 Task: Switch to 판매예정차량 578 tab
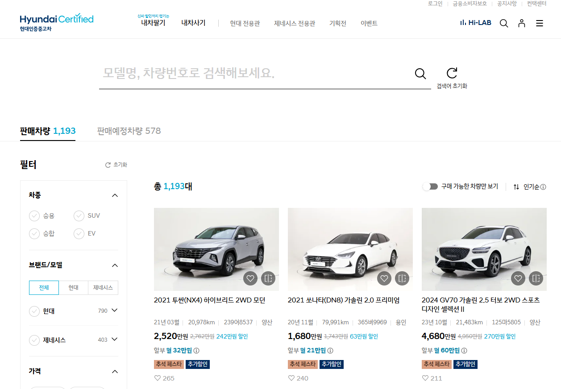(x=129, y=131)
